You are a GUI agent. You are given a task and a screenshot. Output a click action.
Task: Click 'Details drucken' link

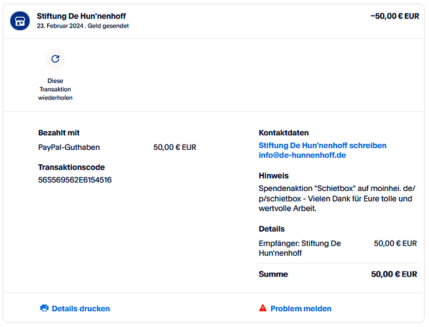(81, 309)
